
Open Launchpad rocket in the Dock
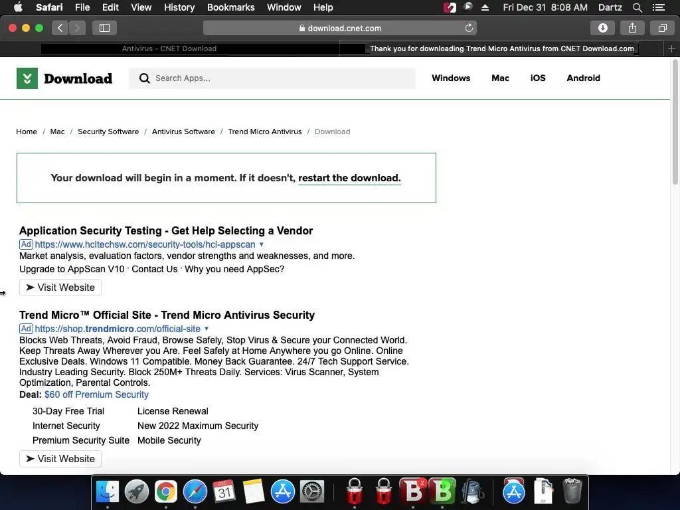[x=137, y=492]
